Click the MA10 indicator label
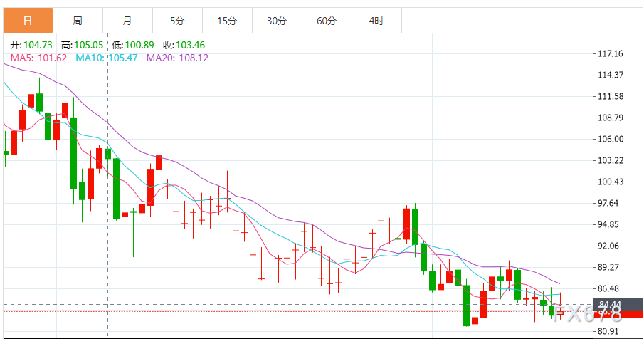 coord(106,58)
